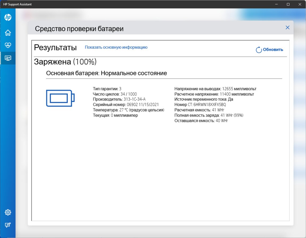Click the Заряжена (100%) status text

[x=65, y=62]
